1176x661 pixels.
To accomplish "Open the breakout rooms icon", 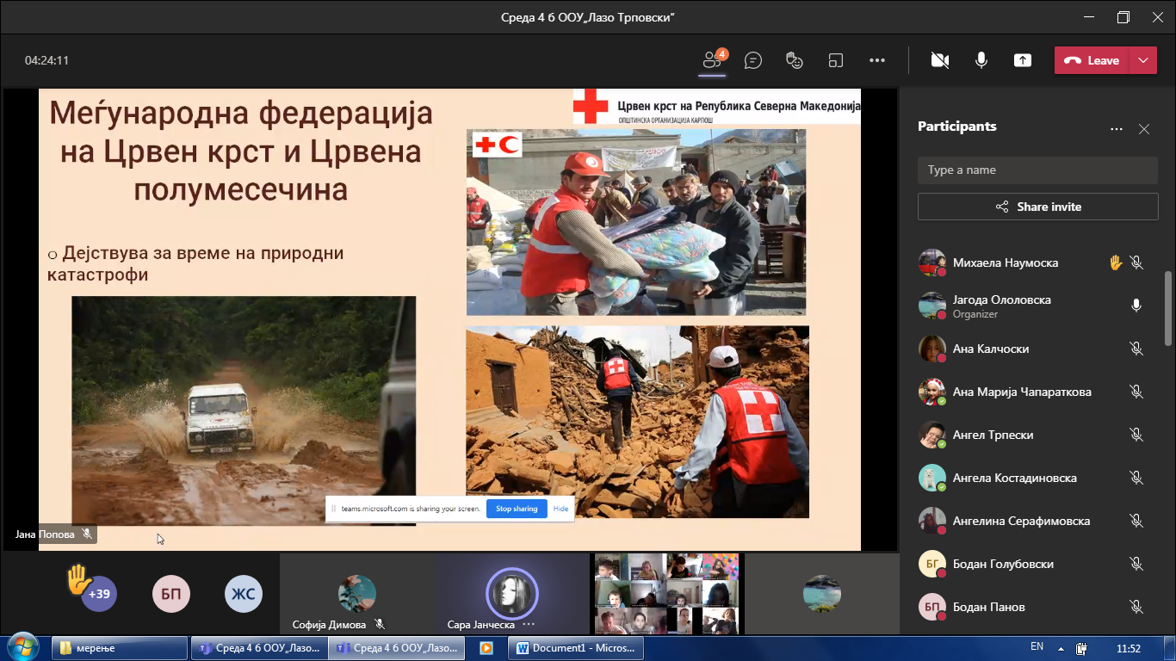I will pyautogui.click(x=836, y=60).
